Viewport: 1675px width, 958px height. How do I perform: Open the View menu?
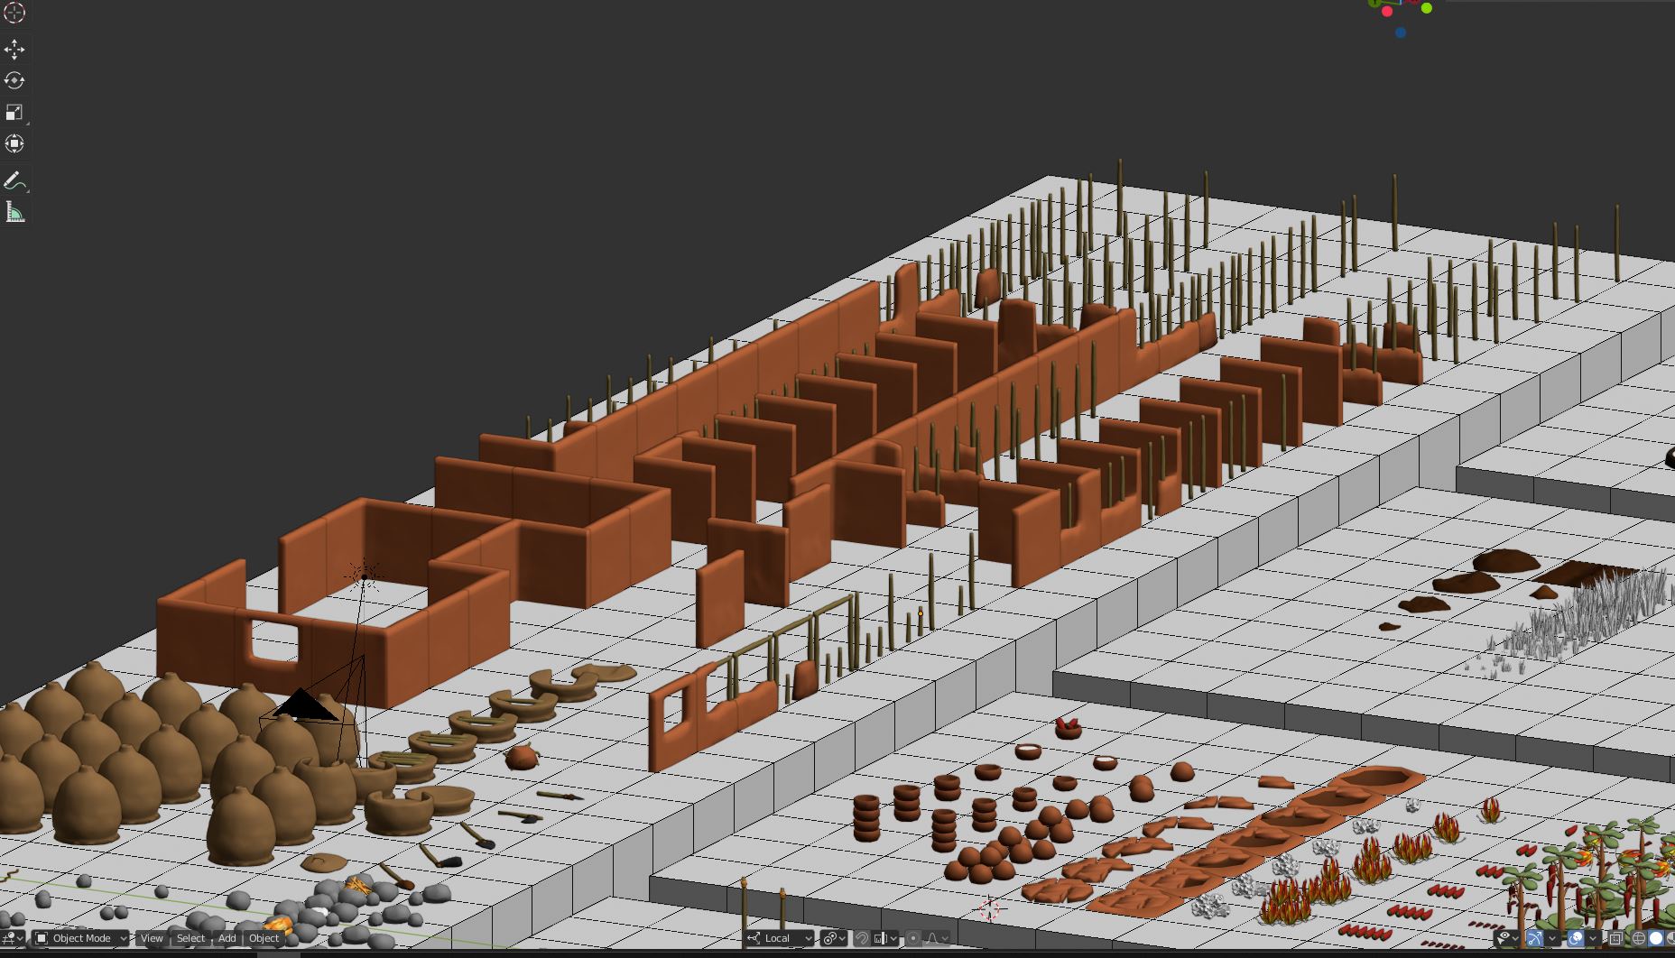[152, 938]
